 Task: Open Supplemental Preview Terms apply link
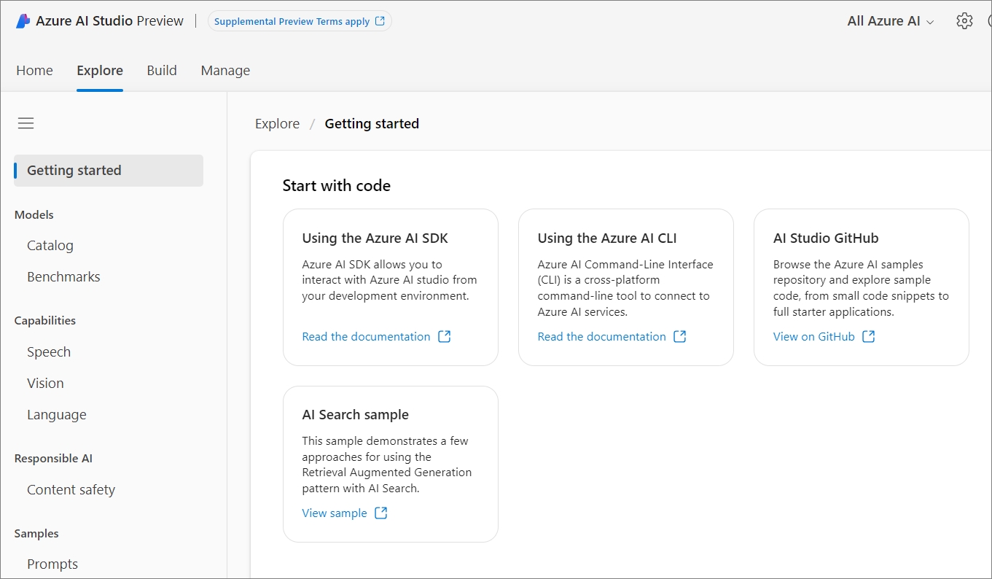tap(292, 22)
